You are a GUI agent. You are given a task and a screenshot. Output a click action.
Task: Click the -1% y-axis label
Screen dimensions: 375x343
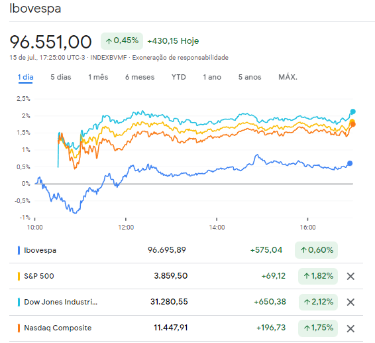pyautogui.click(x=25, y=218)
